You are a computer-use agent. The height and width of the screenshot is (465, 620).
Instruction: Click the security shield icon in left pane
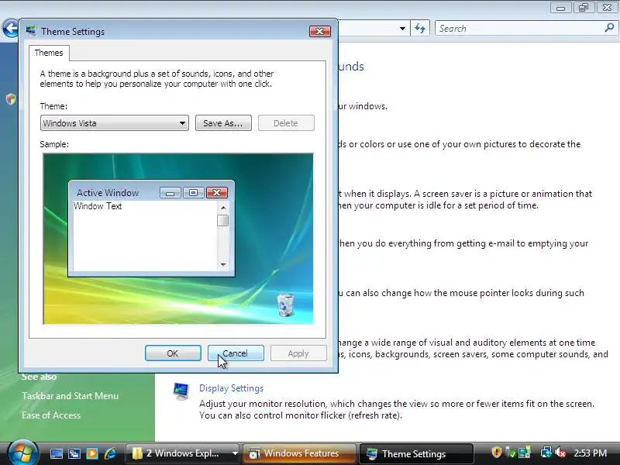[11, 99]
